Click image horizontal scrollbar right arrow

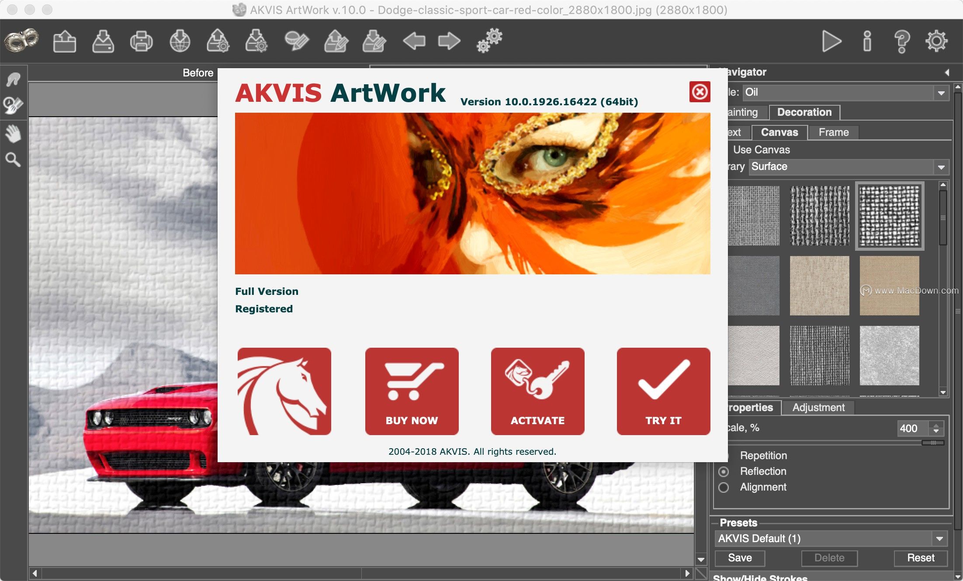click(x=688, y=573)
